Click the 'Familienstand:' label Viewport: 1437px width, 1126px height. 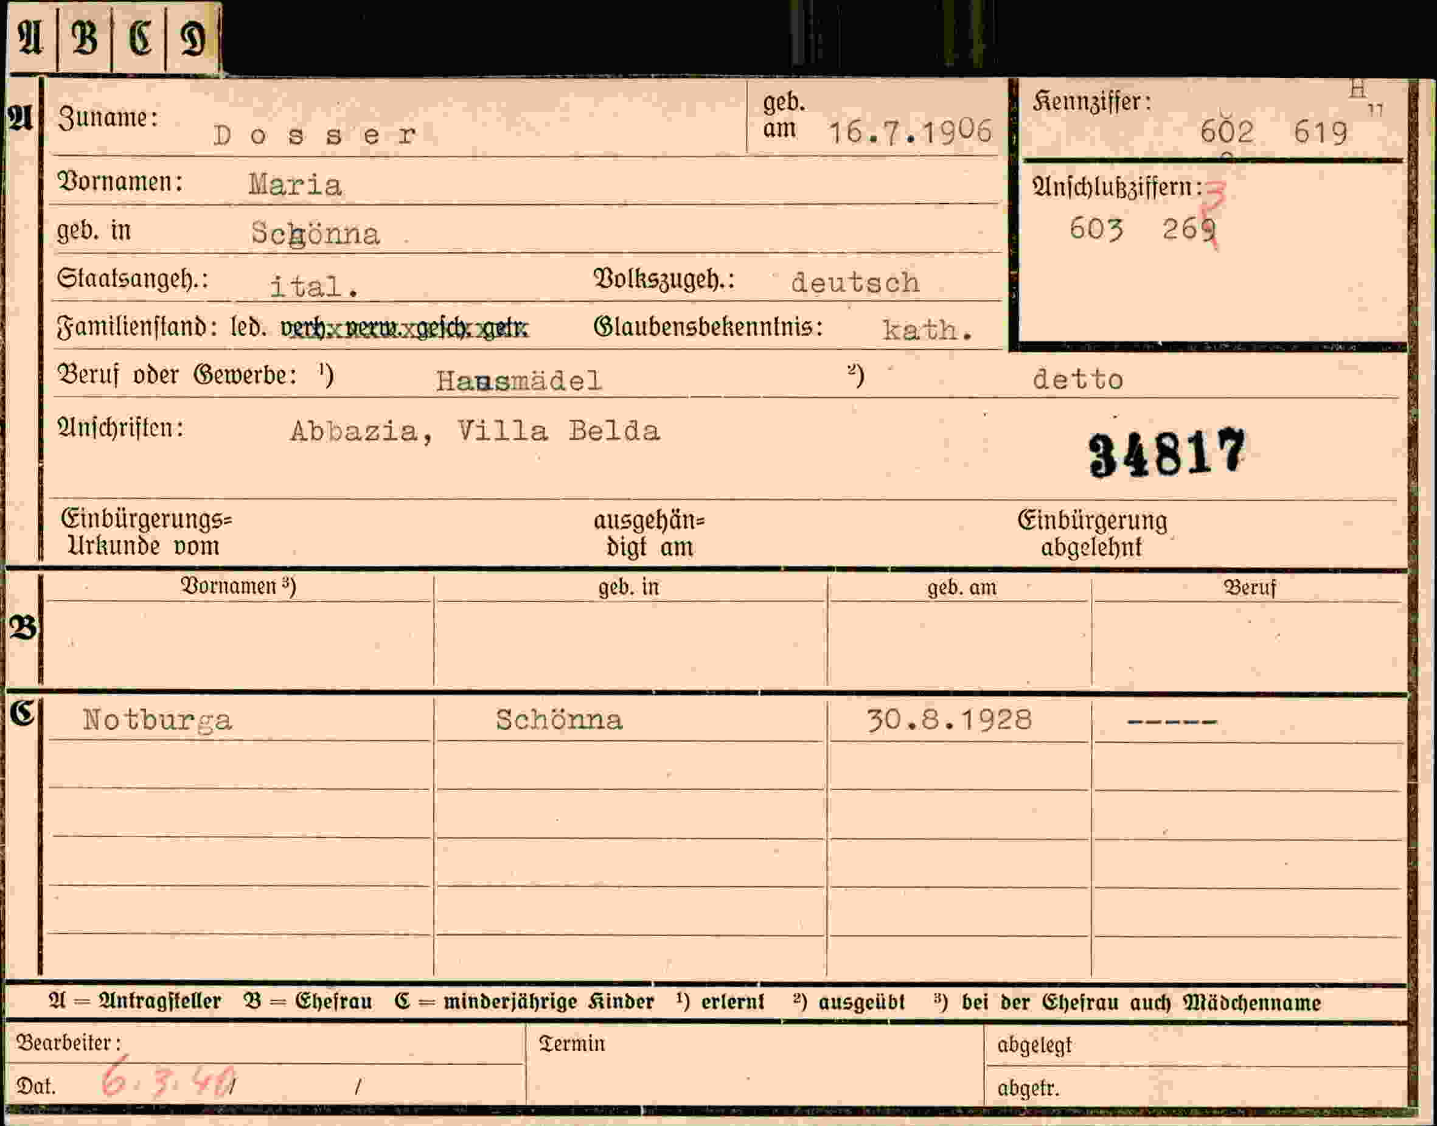pyautogui.click(x=137, y=327)
